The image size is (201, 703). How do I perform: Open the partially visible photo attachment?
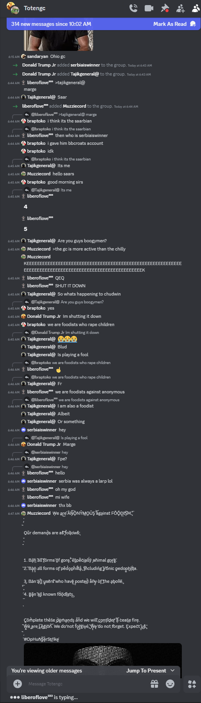pyautogui.click(x=58, y=41)
